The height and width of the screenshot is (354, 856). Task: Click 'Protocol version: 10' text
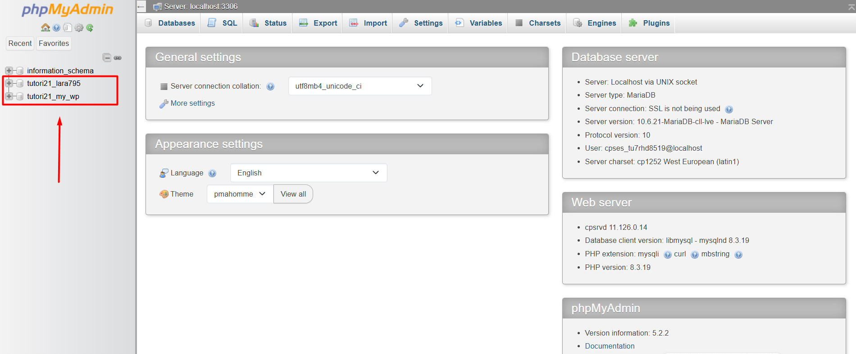click(617, 135)
